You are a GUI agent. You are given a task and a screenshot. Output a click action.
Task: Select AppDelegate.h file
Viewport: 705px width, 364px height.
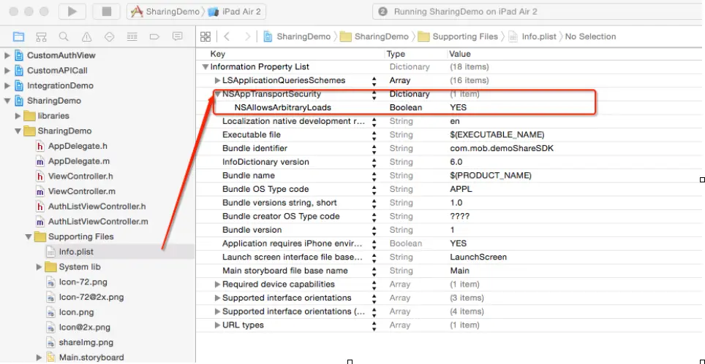point(78,146)
